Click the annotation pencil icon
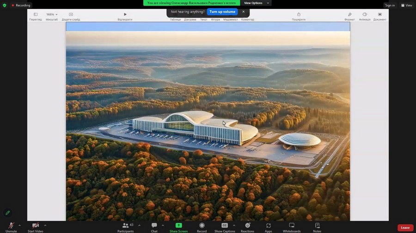Image resolution: width=416 pixels, height=233 pixels. [7, 213]
